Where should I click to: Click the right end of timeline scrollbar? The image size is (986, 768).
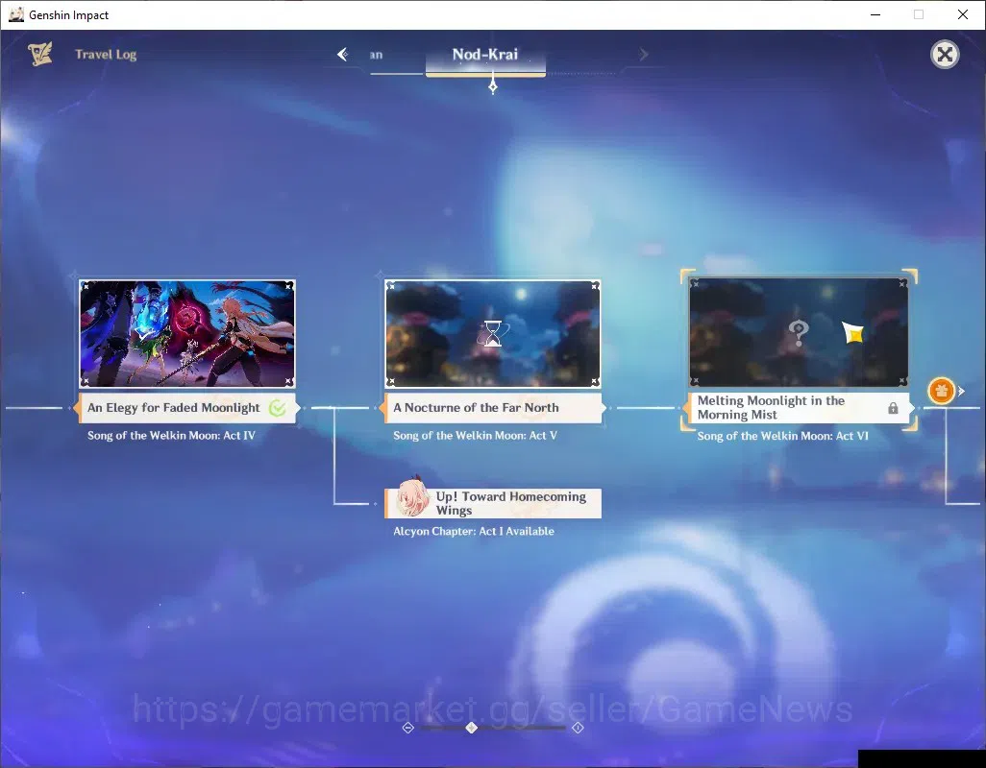pos(578,728)
